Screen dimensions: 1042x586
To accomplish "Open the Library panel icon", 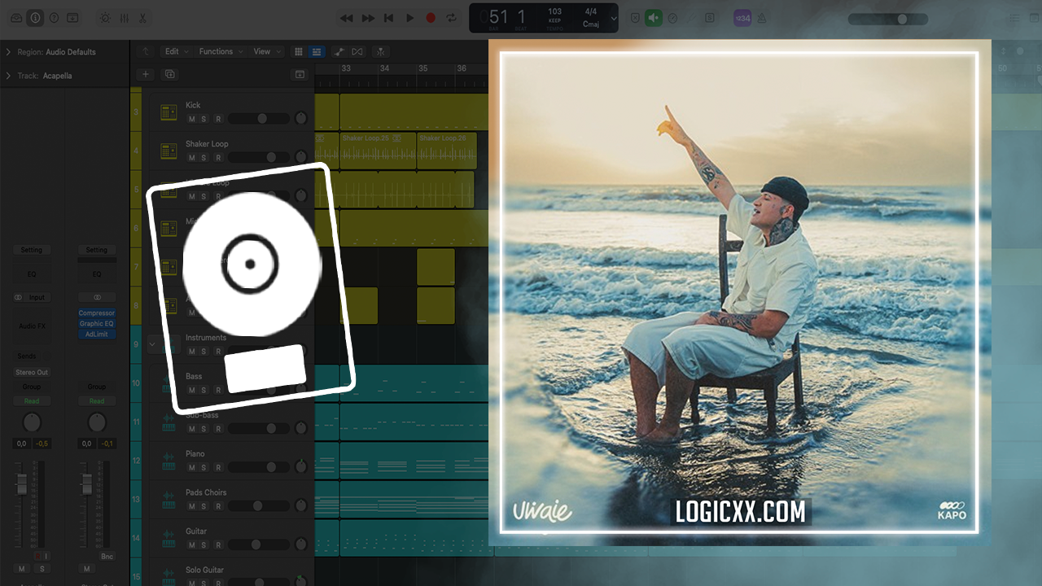I will (16, 17).
